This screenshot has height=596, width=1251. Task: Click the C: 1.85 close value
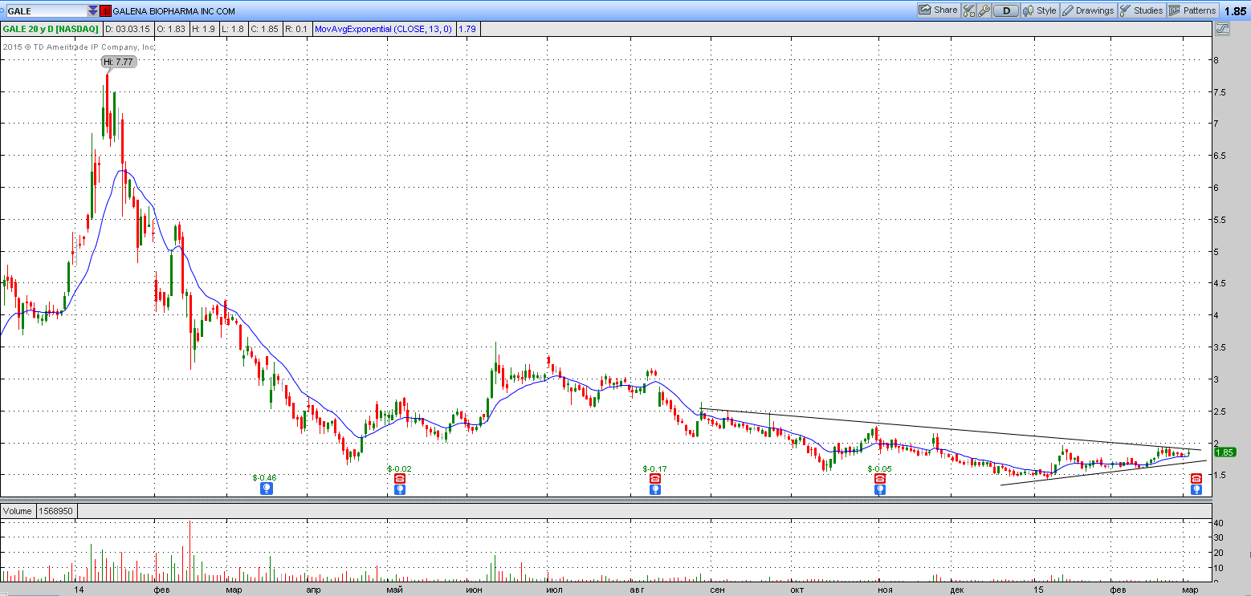264,29
